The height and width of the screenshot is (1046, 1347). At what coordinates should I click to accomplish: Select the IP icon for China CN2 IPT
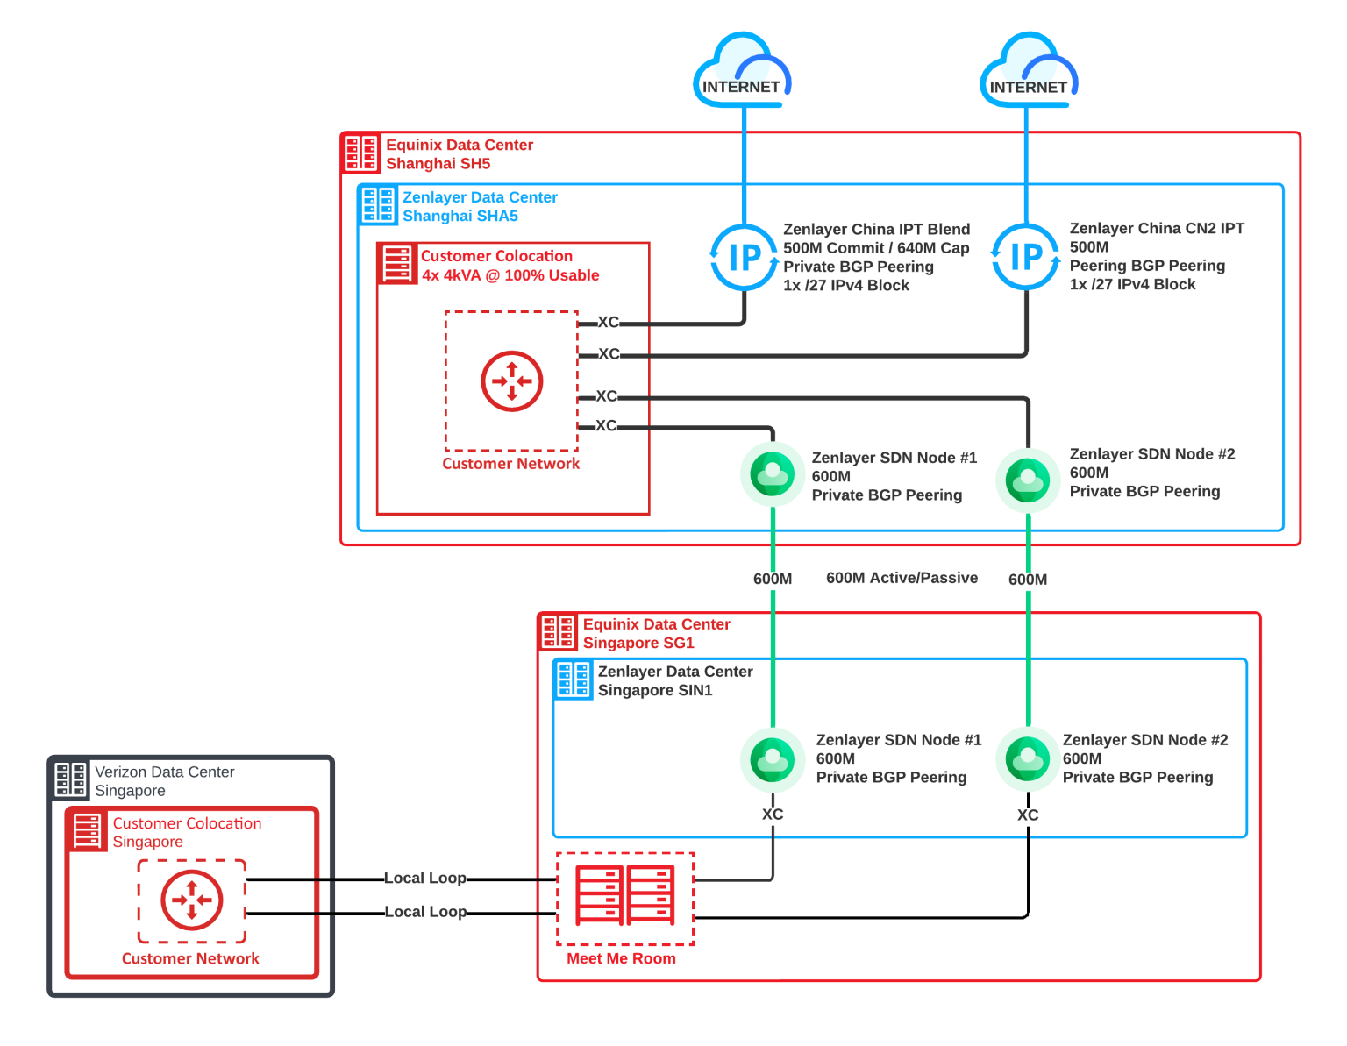coord(1026,257)
